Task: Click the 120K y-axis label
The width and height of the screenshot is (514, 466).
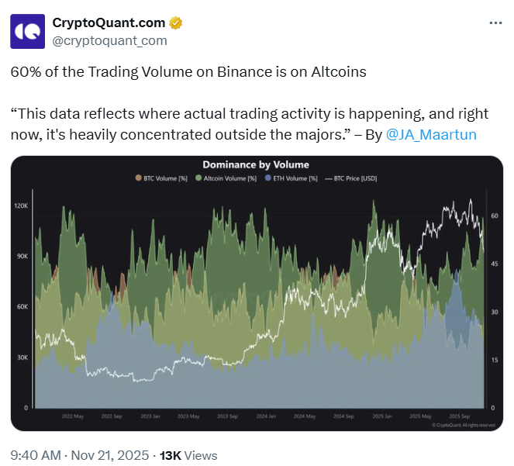Action: (x=21, y=205)
